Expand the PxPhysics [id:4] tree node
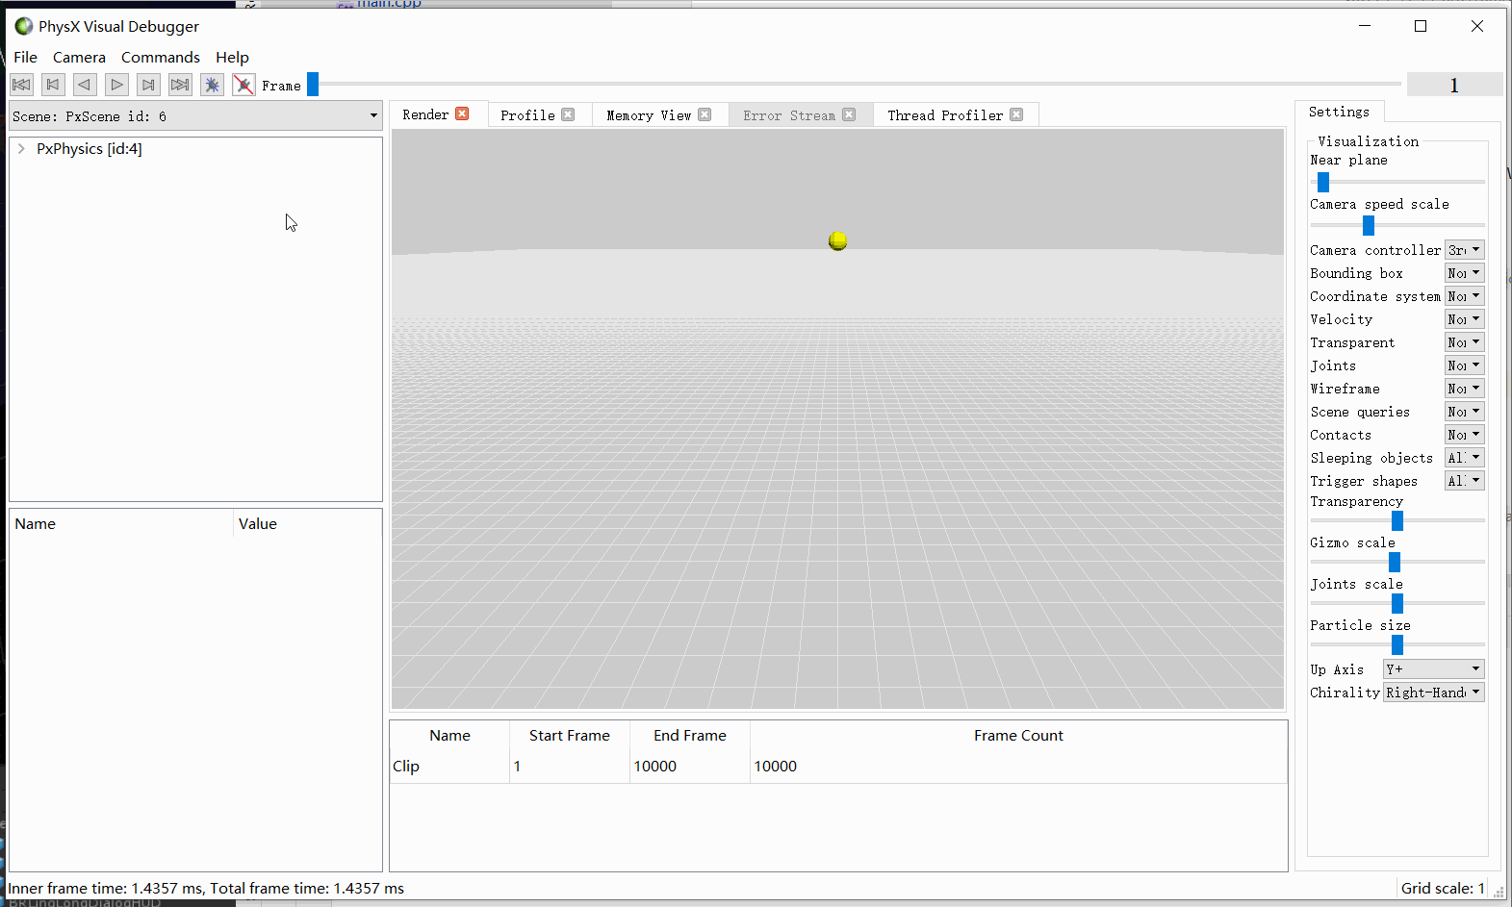 pos(21,148)
